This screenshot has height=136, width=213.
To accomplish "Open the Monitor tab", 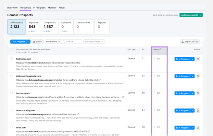I will [x=52, y=8].
